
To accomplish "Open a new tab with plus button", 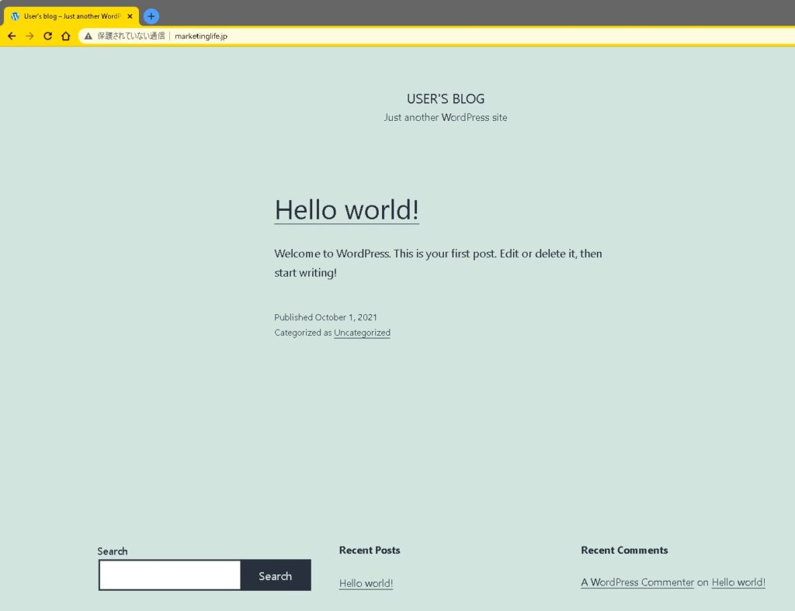I will [x=151, y=16].
